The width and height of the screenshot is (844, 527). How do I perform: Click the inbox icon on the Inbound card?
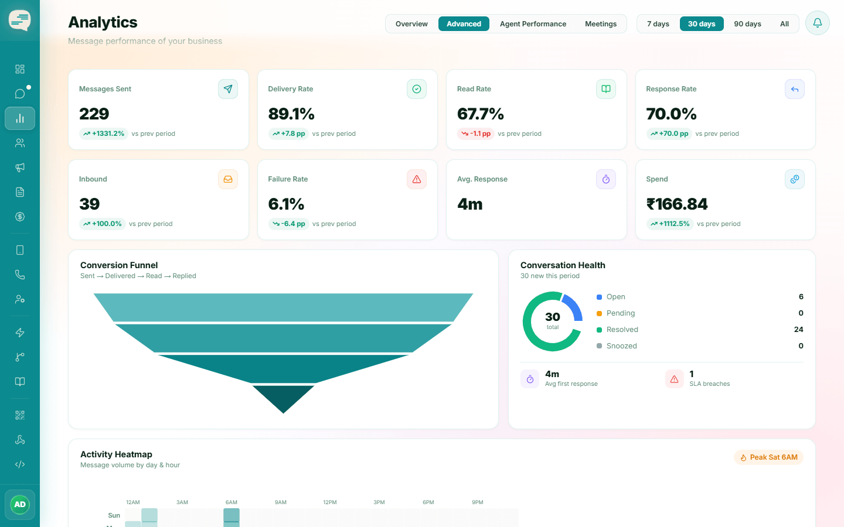(x=228, y=179)
